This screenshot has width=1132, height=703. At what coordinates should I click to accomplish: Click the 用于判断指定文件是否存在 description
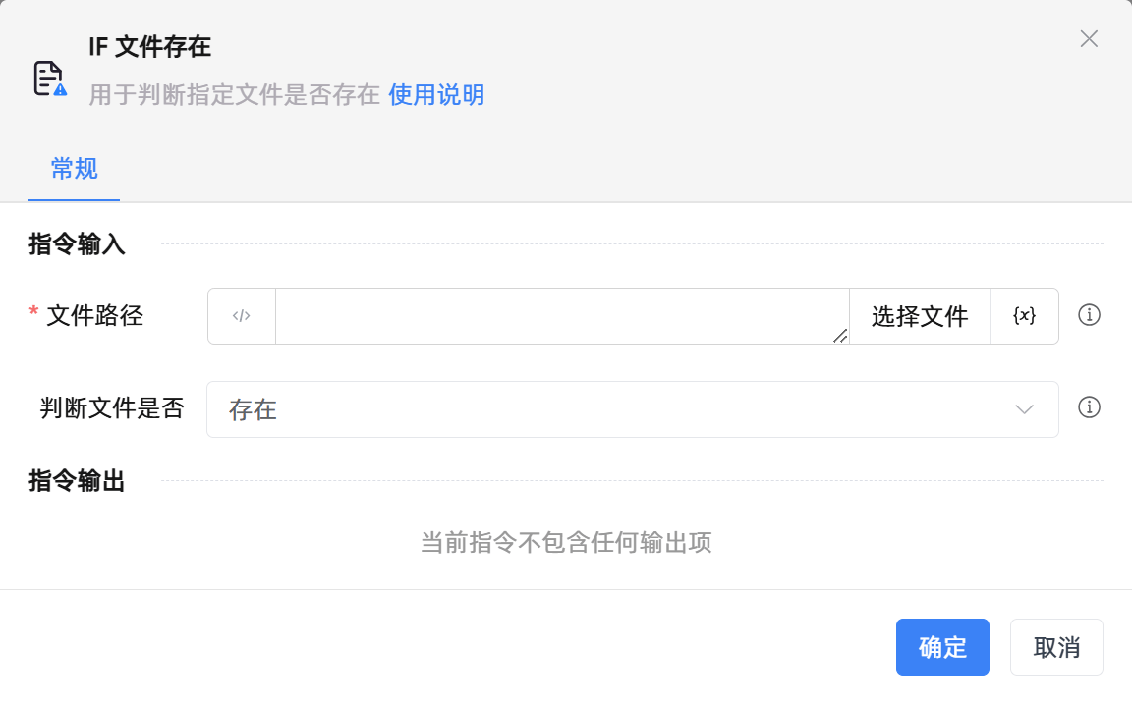pyautogui.click(x=234, y=94)
